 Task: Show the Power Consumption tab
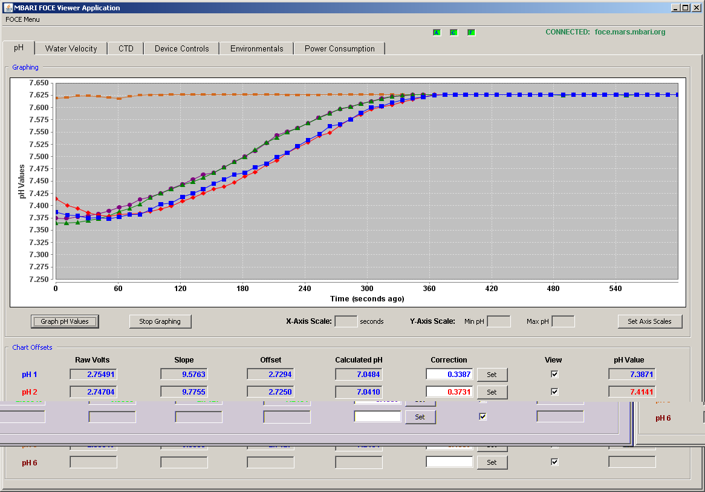[x=339, y=48]
